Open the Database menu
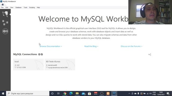The height and width of the screenshot is (96, 172). [19, 7]
